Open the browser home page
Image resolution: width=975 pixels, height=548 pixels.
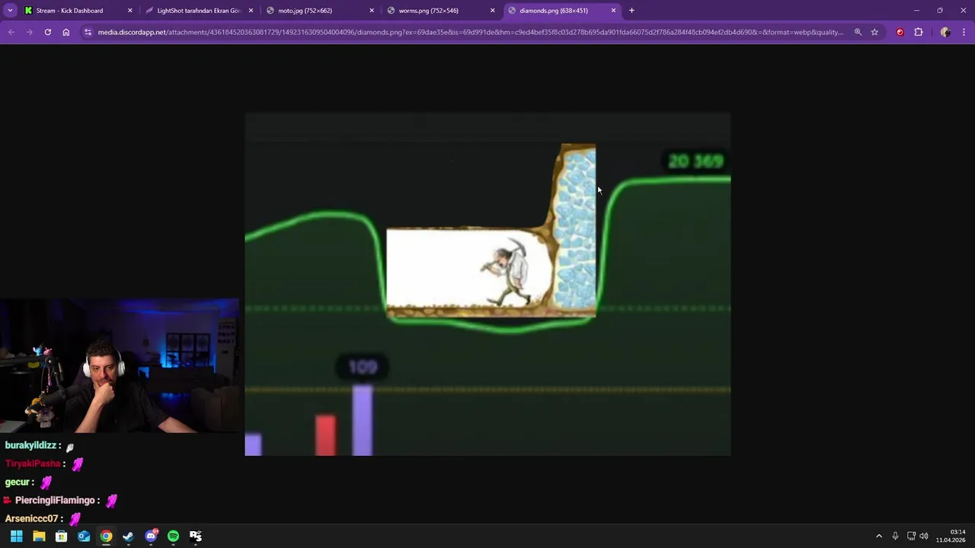(66, 32)
